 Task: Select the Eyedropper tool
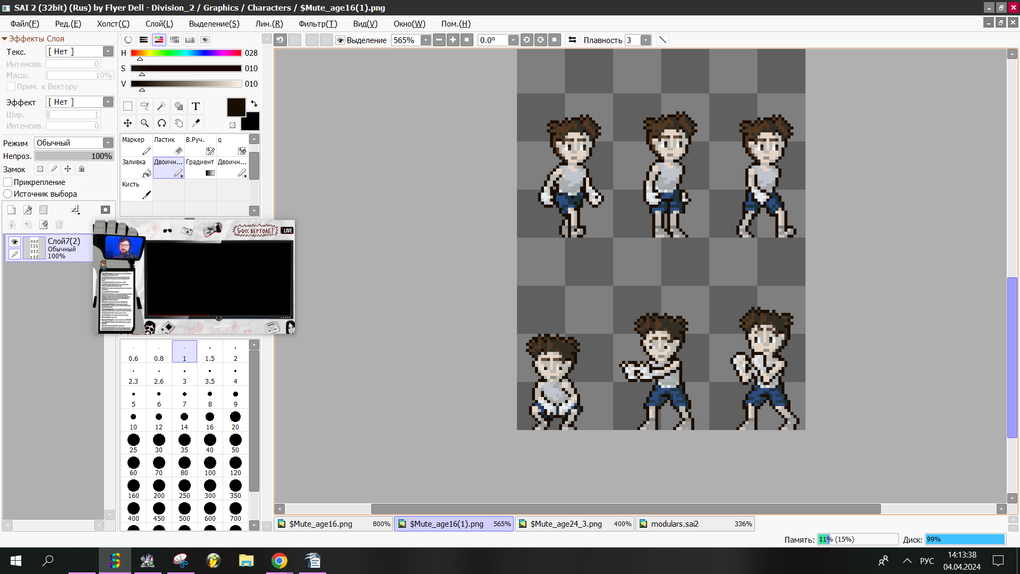tap(195, 123)
